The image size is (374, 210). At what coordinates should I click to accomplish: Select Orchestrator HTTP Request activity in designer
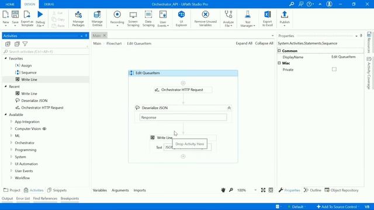pyautogui.click(x=183, y=90)
